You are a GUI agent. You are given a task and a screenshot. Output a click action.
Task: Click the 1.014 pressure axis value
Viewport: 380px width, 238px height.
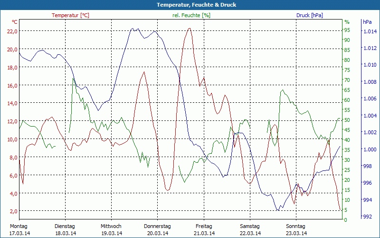370,31
